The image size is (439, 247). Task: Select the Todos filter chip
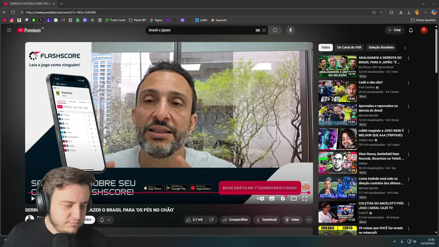point(325,47)
